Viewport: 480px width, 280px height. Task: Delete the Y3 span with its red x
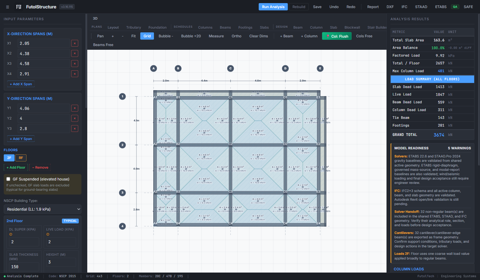click(x=75, y=128)
